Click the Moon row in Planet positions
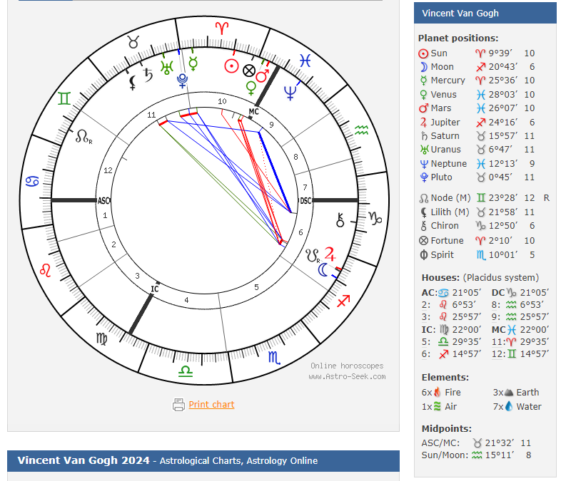566x481 pixels. tap(477, 67)
